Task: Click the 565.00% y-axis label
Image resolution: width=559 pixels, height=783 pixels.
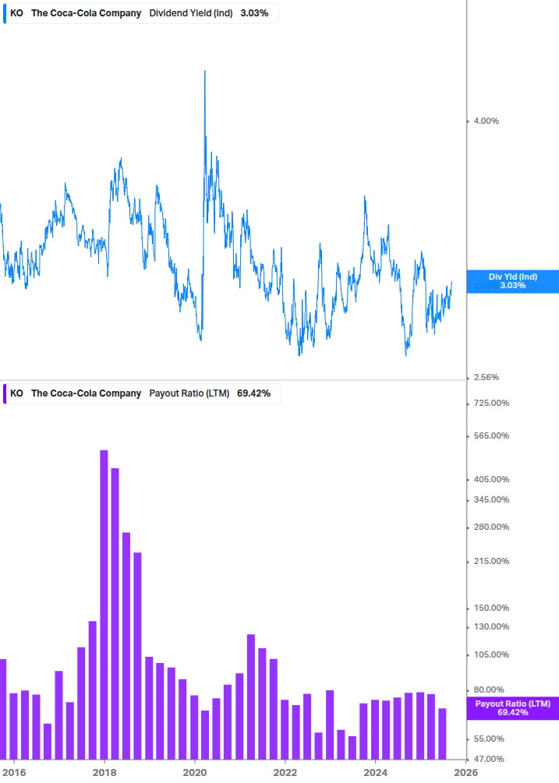Action: coord(491,436)
